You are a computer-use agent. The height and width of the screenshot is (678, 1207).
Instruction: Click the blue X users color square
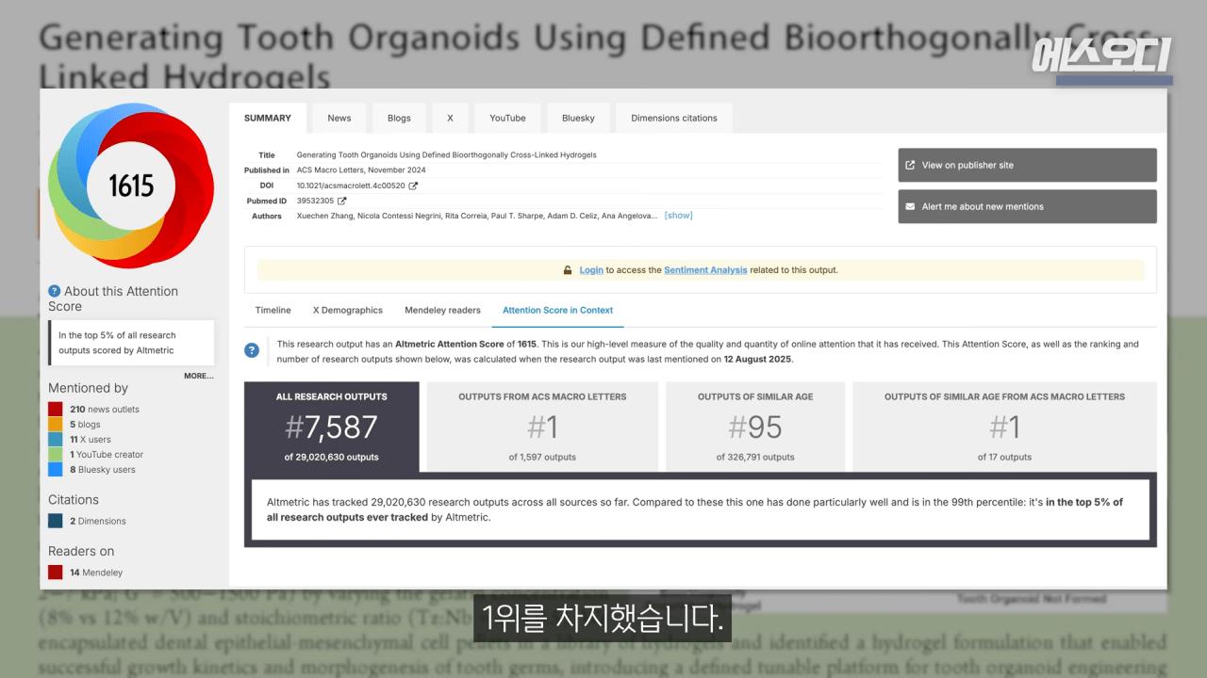pos(56,440)
